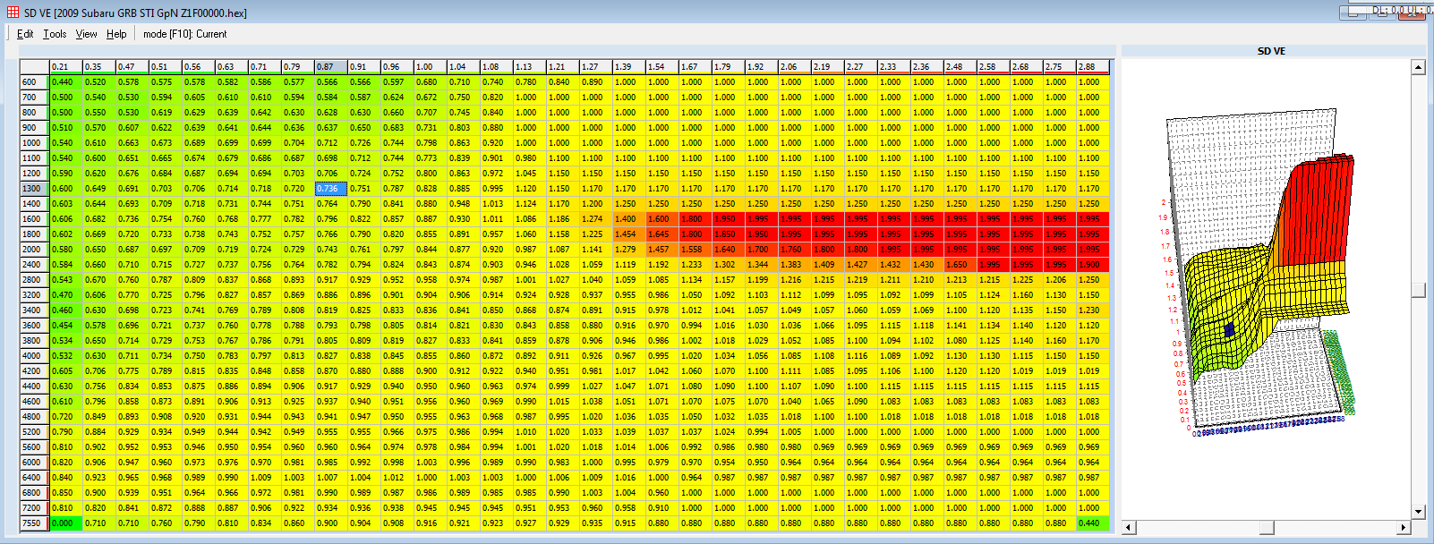Click the mode [F10]: Current label
This screenshot has height=544, width=1434.
click(184, 34)
